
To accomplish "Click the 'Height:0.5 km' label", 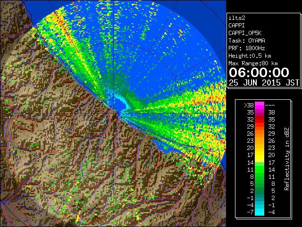I will (x=250, y=56).
